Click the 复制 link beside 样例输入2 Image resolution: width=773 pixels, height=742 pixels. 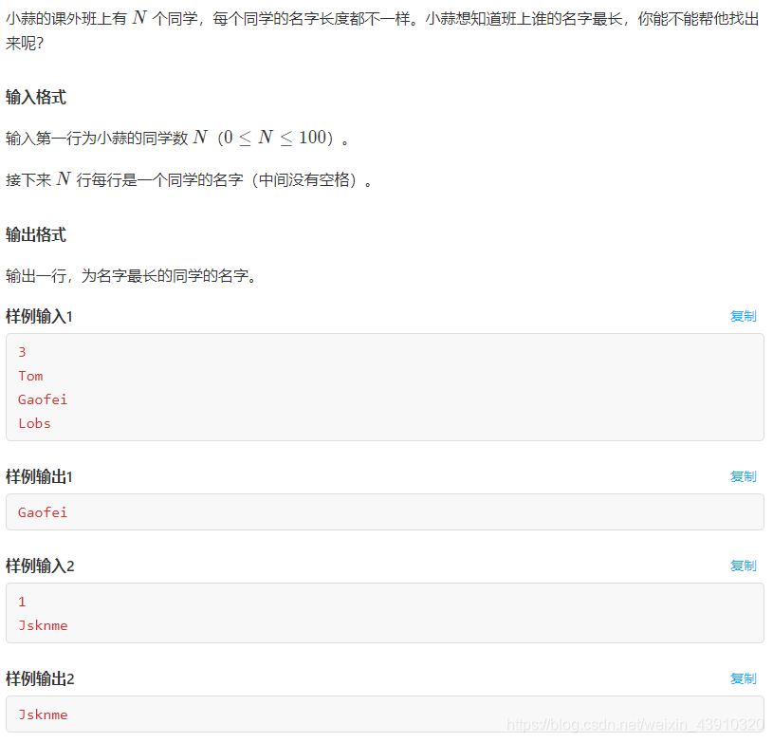click(744, 566)
